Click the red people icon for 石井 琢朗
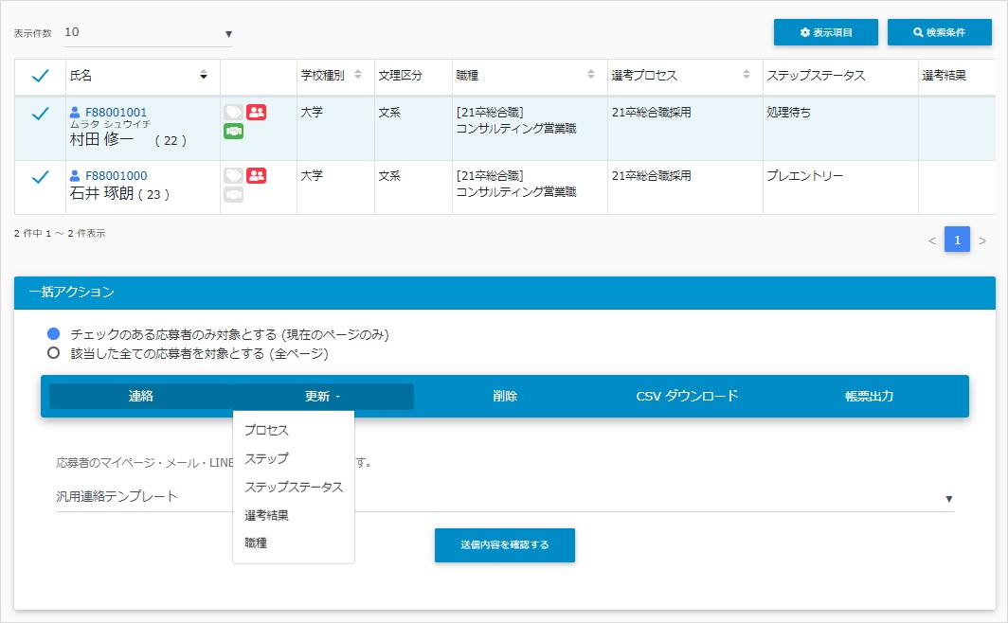 [x=256, y=175]
